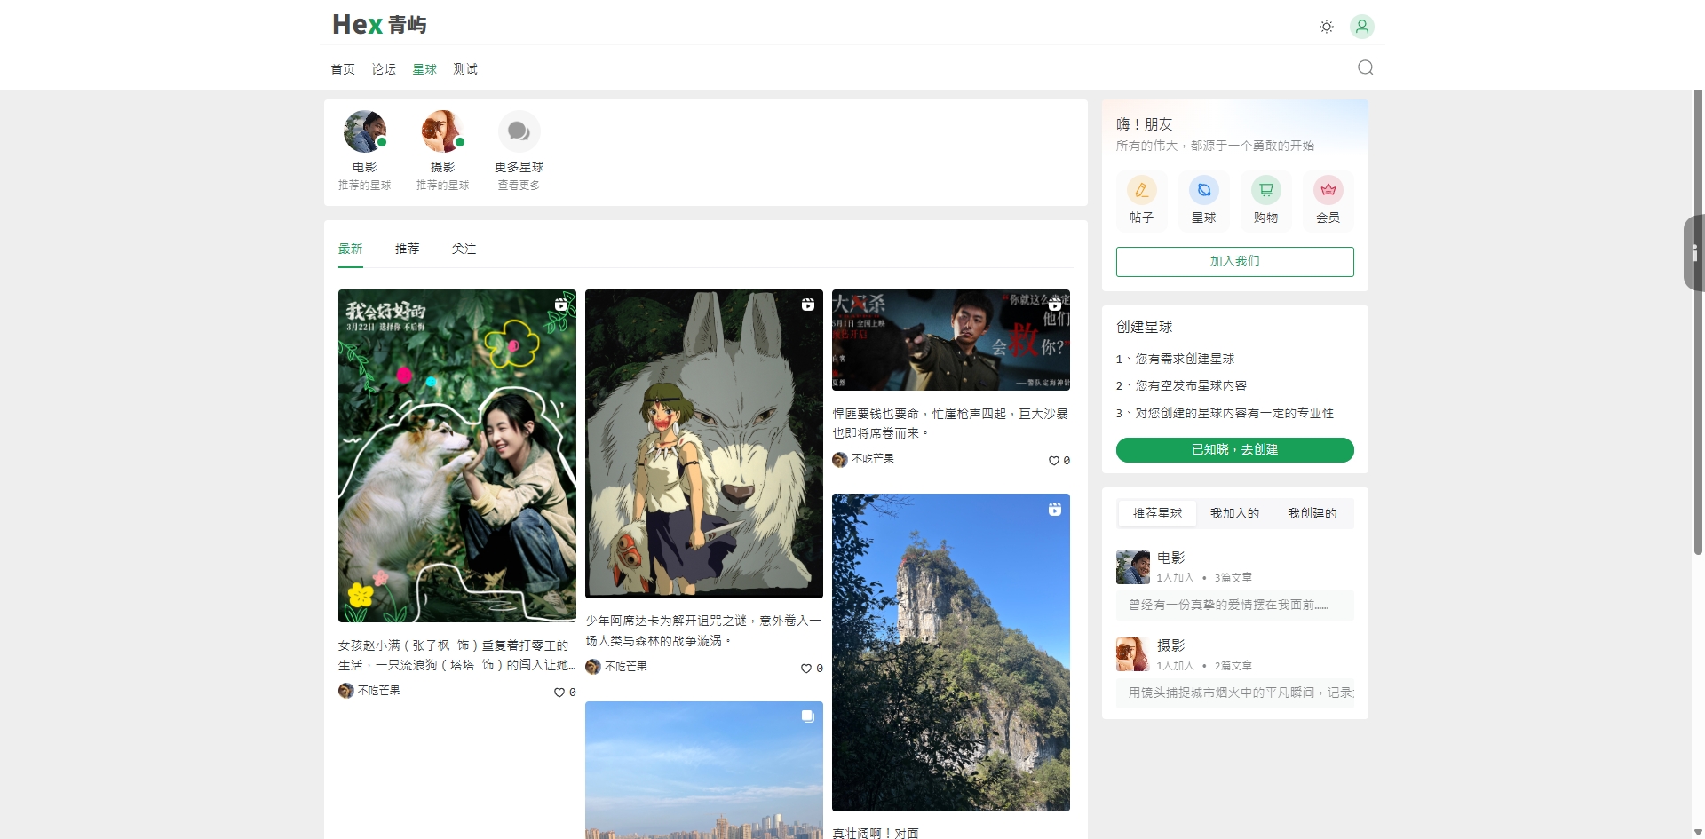Open the 少年阿席达卡 post description

pos(704,630)
